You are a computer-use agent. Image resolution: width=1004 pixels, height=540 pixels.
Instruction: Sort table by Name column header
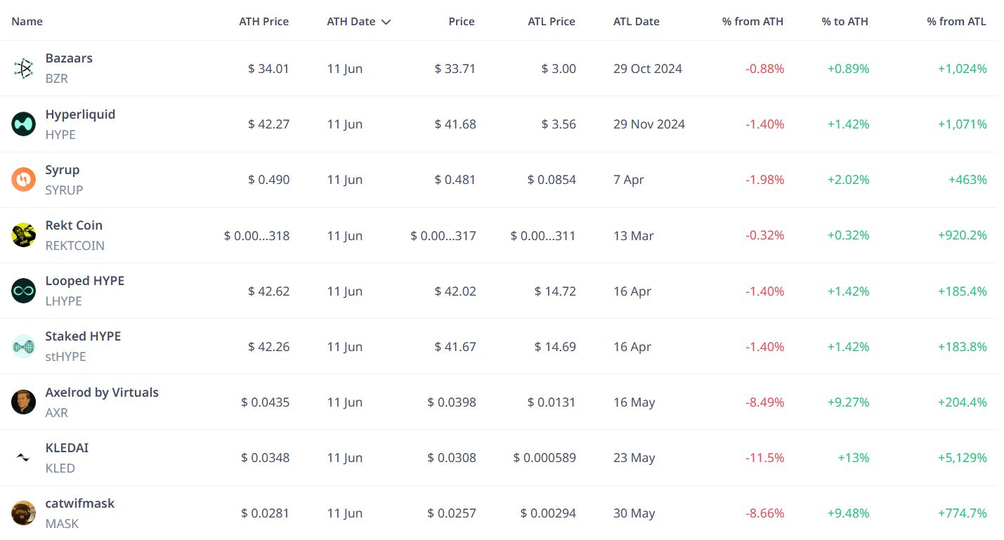[x=27, y=22]
